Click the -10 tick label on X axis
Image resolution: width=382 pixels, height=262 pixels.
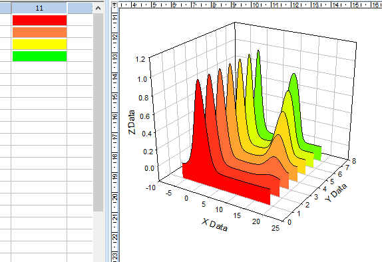[150, 188]
